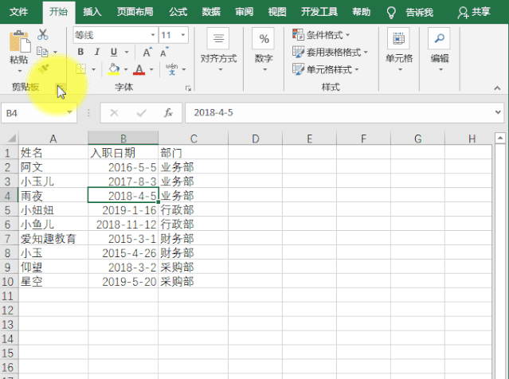Switch to the 视图 view tab
The image size is (509, 379).
[x=277, y=12]
